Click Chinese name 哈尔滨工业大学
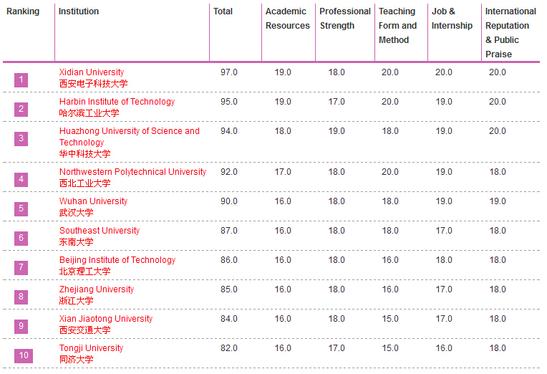 point(89,112)
